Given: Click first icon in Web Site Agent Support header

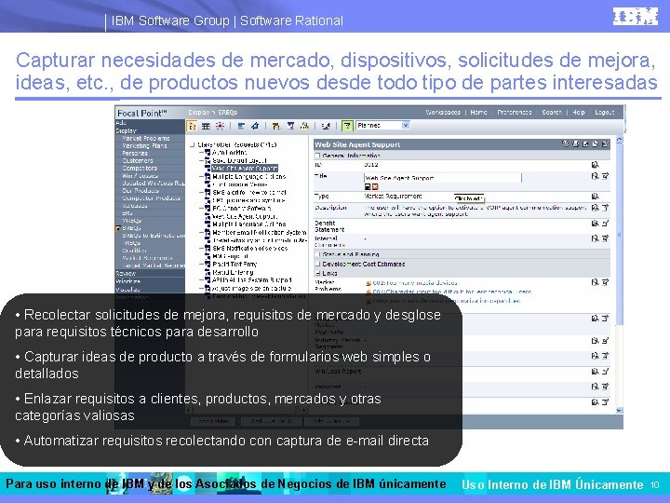Looking at the screenshot, I should [566, 143].
